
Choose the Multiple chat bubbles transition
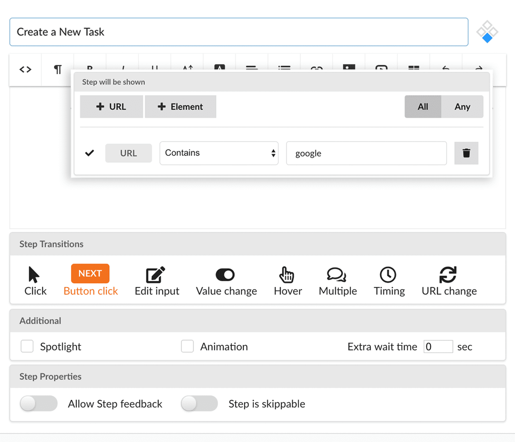click(x=336, y=275)
